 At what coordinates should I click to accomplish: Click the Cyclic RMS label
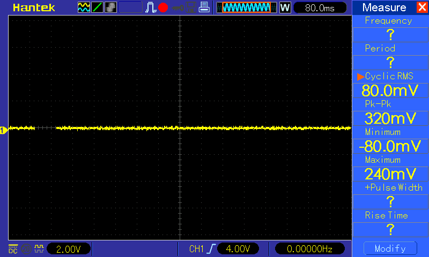point(389,76)
